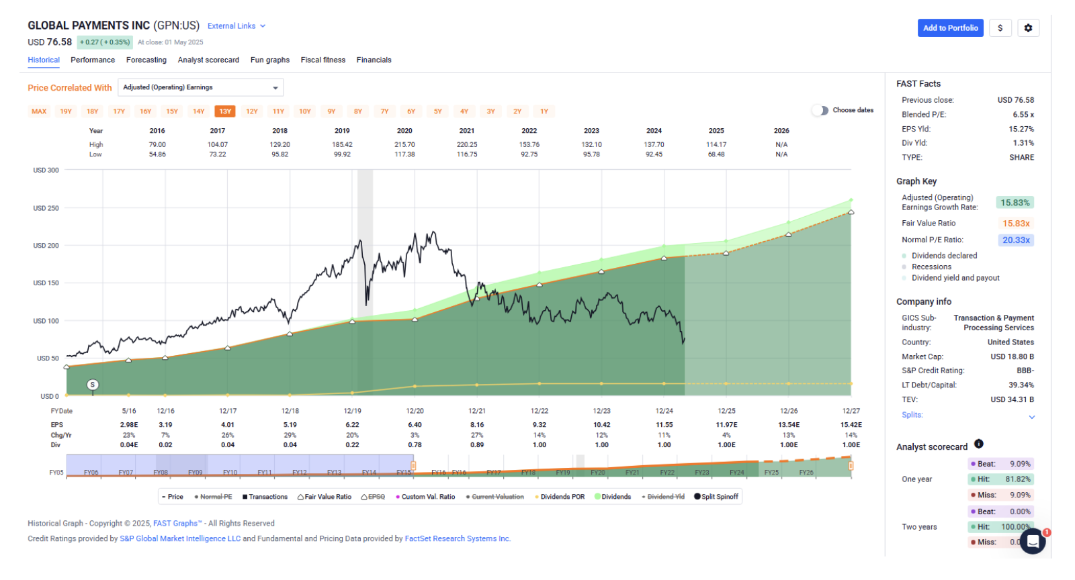Click the 12/24 price chart data point
This screenshot has height=580, width=1075.
click(x=664, y=258)
